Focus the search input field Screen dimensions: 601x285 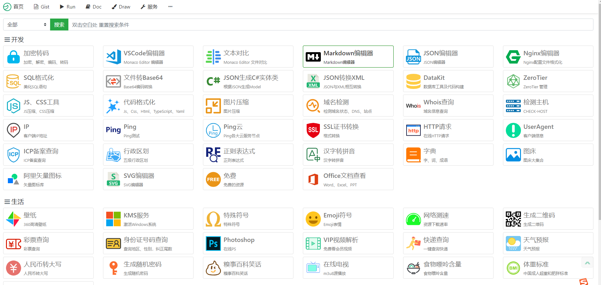331,25
